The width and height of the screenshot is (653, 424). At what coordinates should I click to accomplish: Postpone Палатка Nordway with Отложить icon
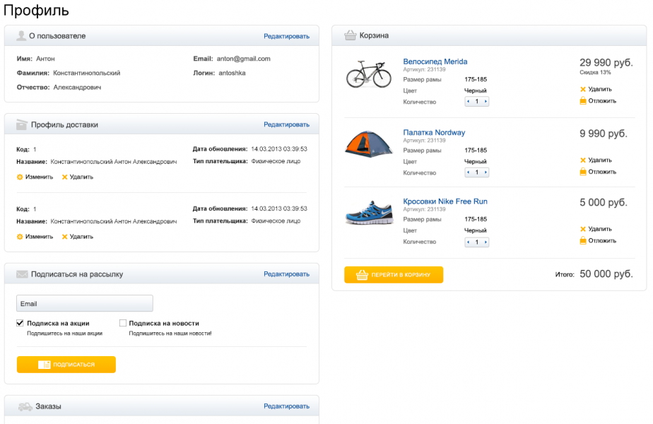(583, 172)
